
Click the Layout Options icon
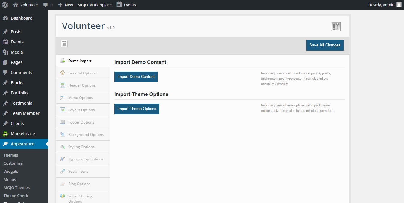pos(63,110)
